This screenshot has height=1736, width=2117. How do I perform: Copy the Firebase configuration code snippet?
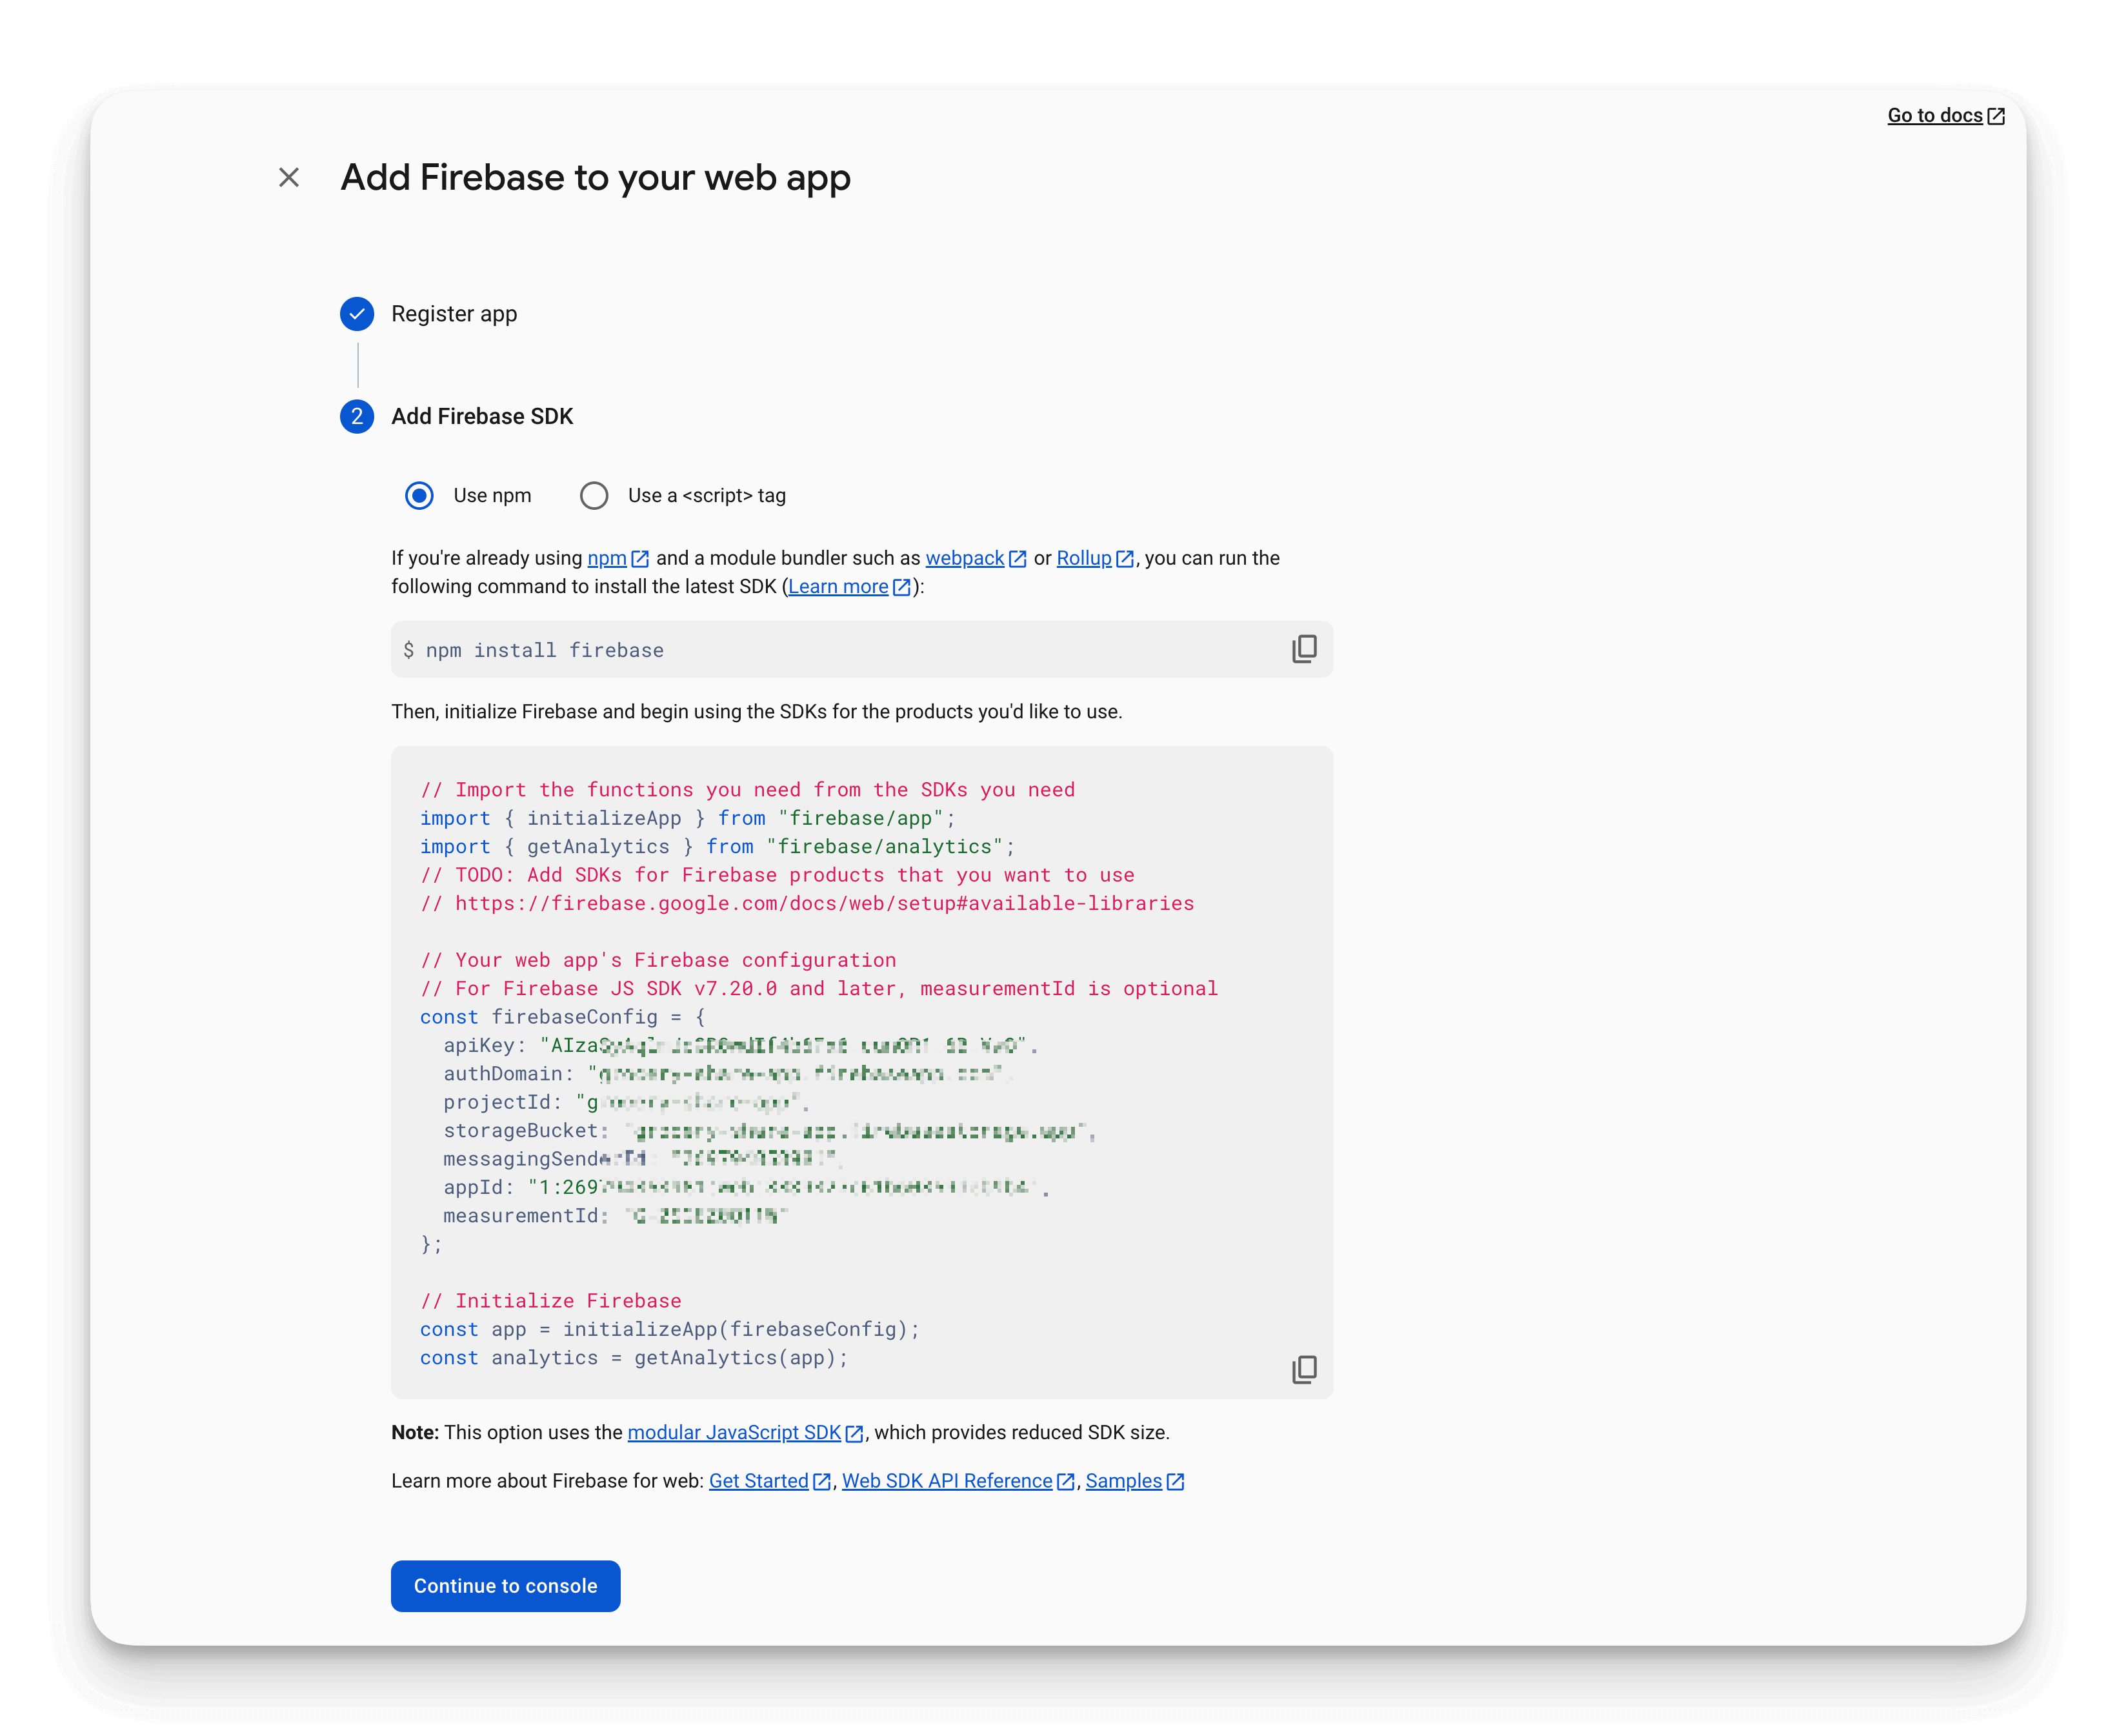[x=1305, y=1370]
